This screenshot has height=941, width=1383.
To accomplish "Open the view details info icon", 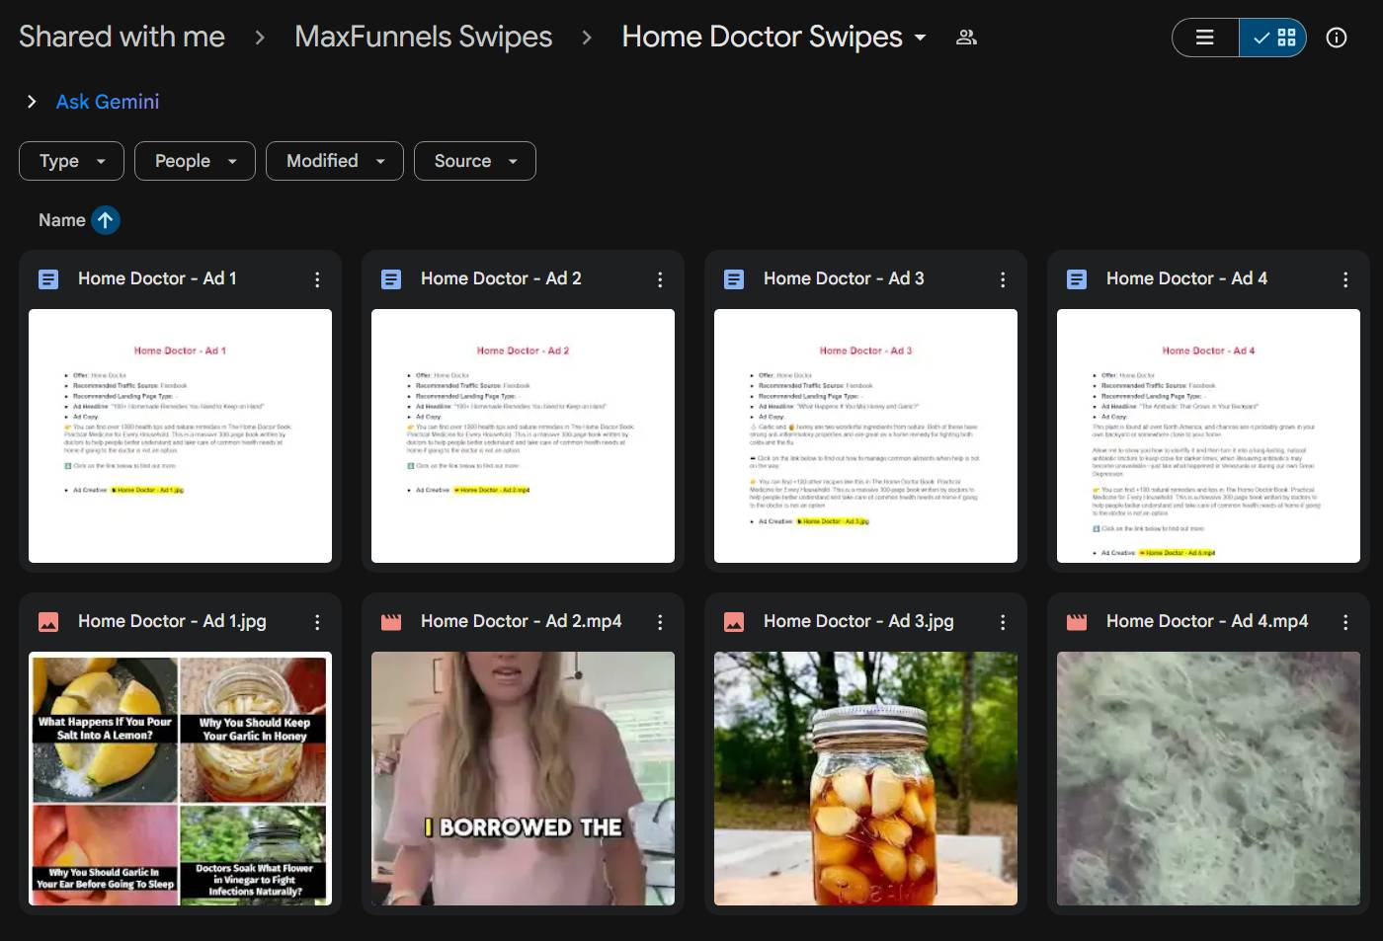I will tap(1336, 38).
